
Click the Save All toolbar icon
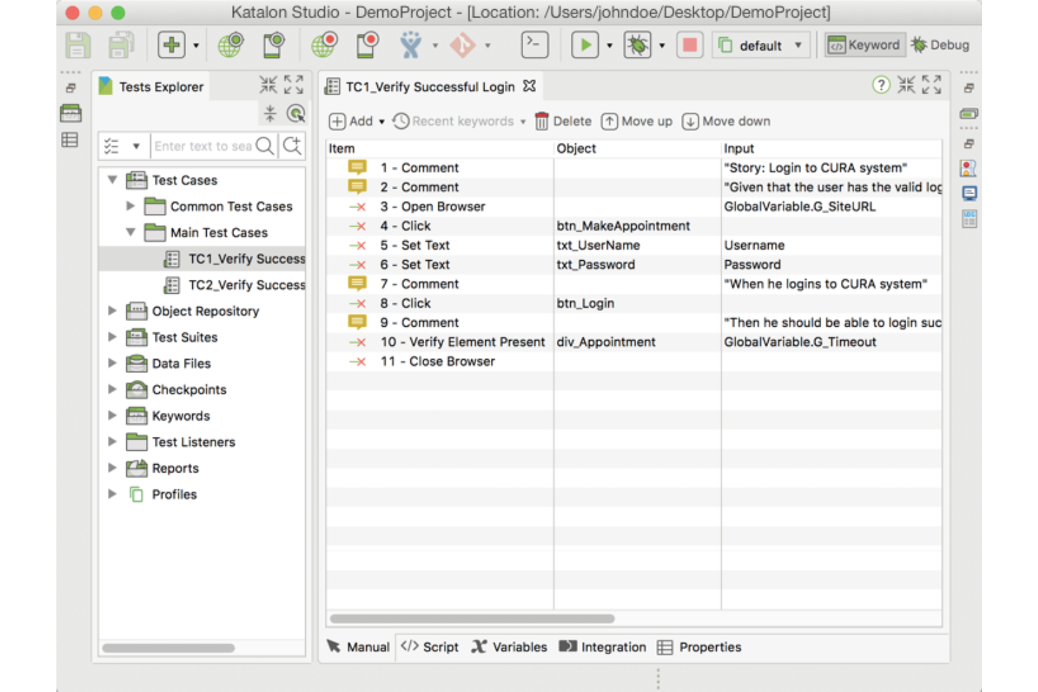[x=121, y=46]
